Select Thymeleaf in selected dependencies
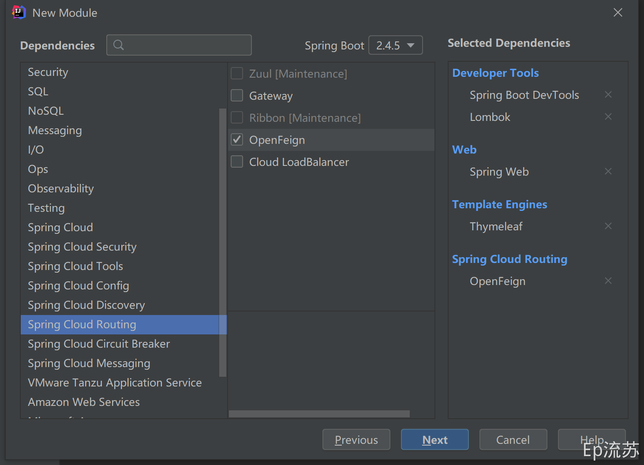The image size is (644, 465). 496,226
